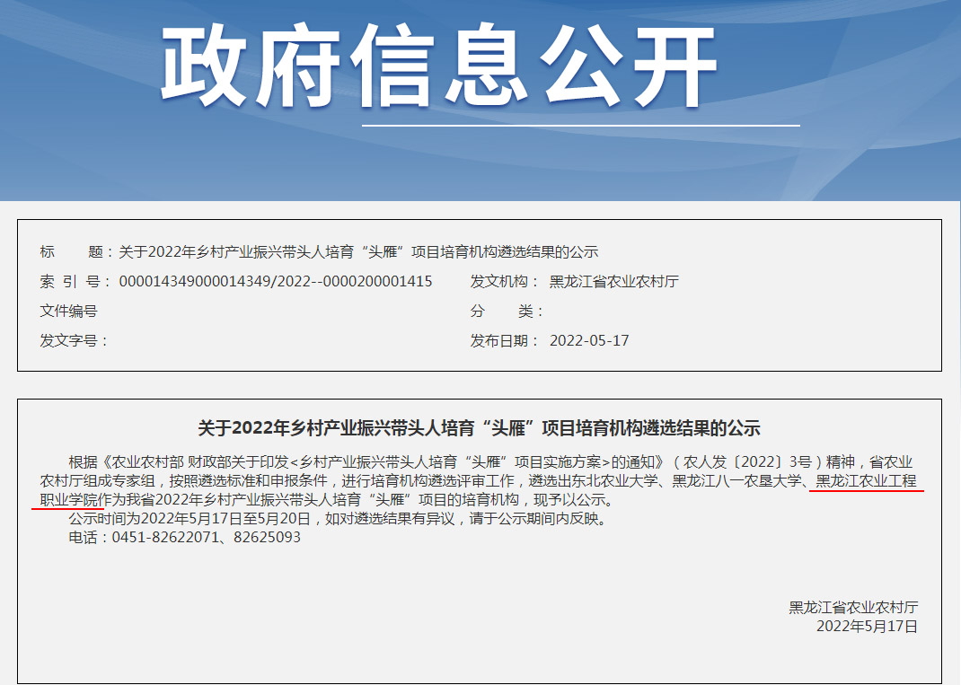
Task: Click the 发文字号 field label
Action: point(73,340)
